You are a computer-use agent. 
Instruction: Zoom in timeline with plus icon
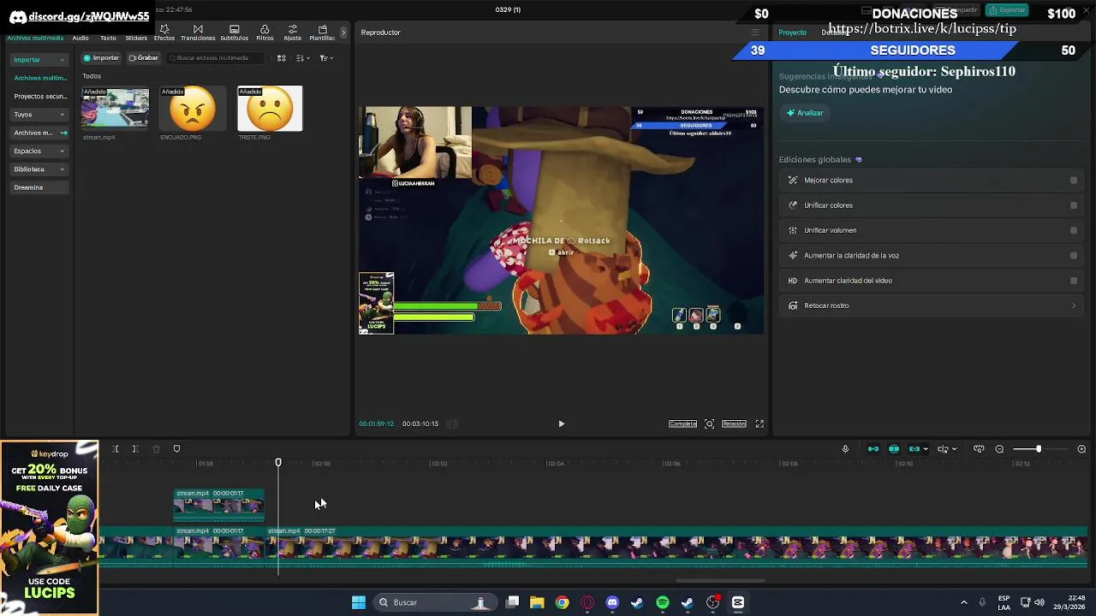tap(1081, 449)
